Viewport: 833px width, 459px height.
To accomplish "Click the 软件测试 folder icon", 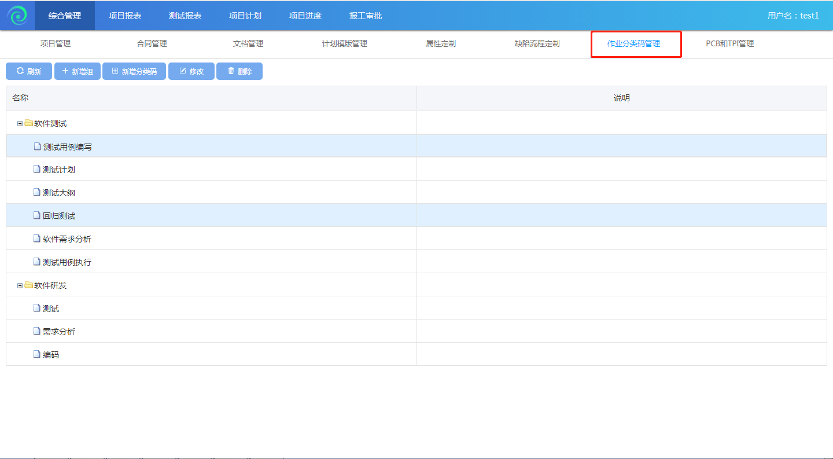I will (x=28, y=123).
